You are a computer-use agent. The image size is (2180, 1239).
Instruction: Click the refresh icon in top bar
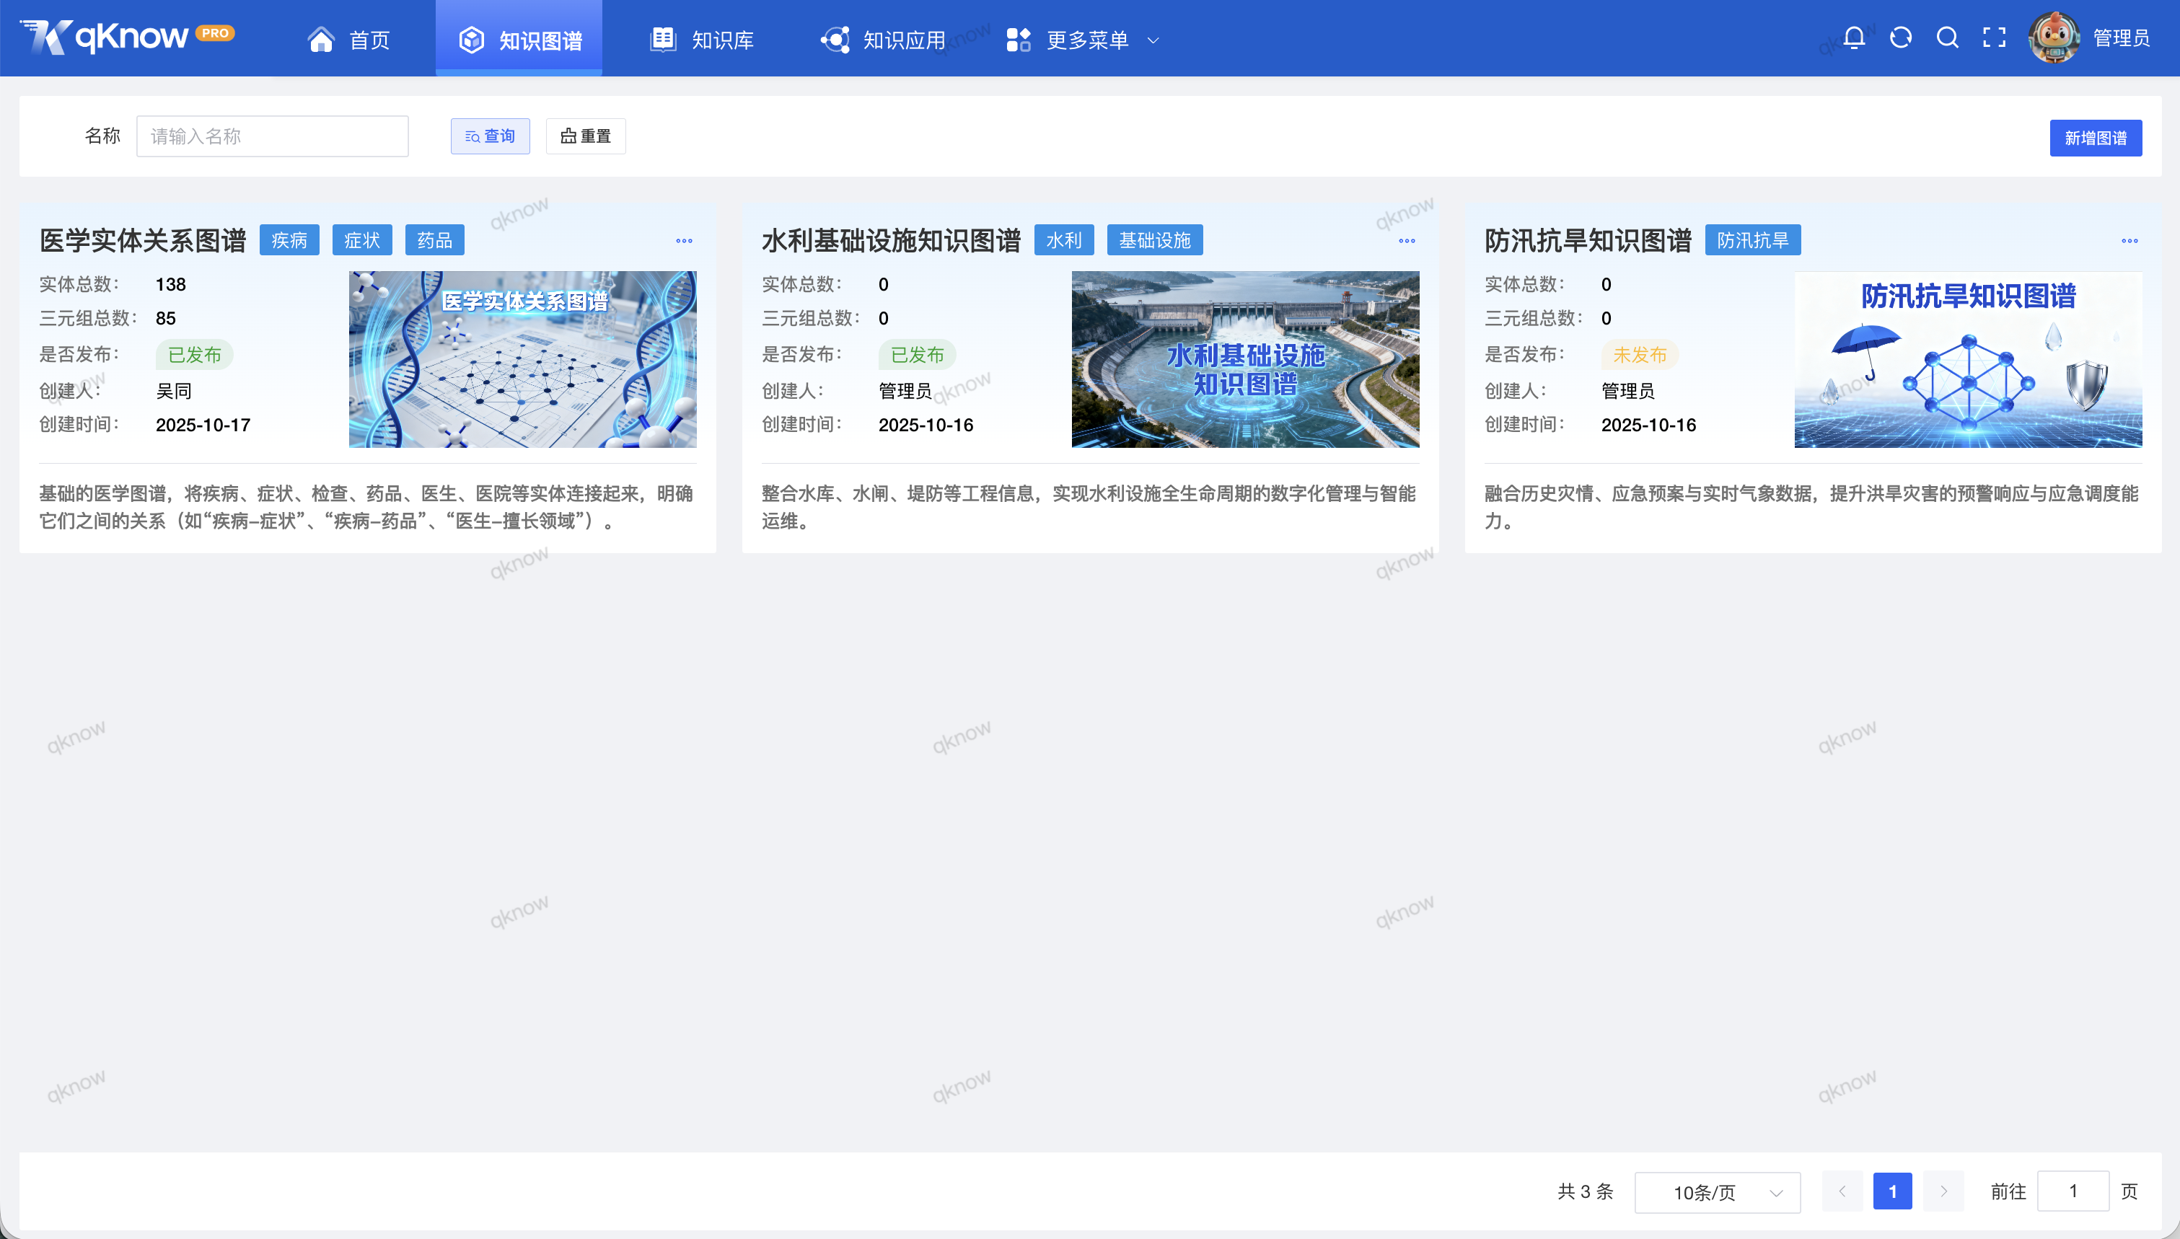(1900, 38)
